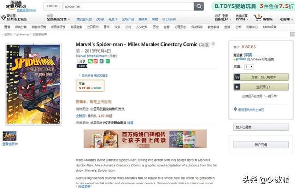
Task: Select the paperback ¥87.88 format option
Action: pyautogui.click(x=90, y=86)
